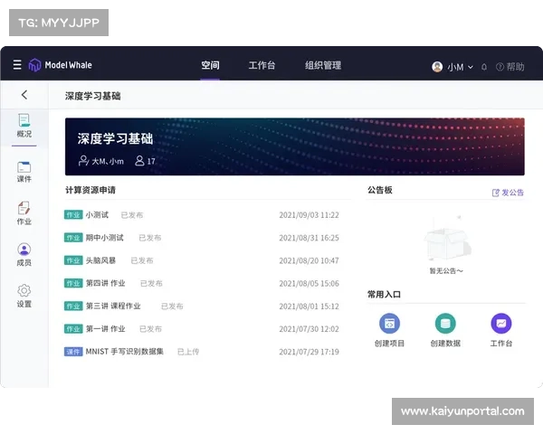
Task: Click the teacher icon beside 大M,小m
Action: coord(83,161)
